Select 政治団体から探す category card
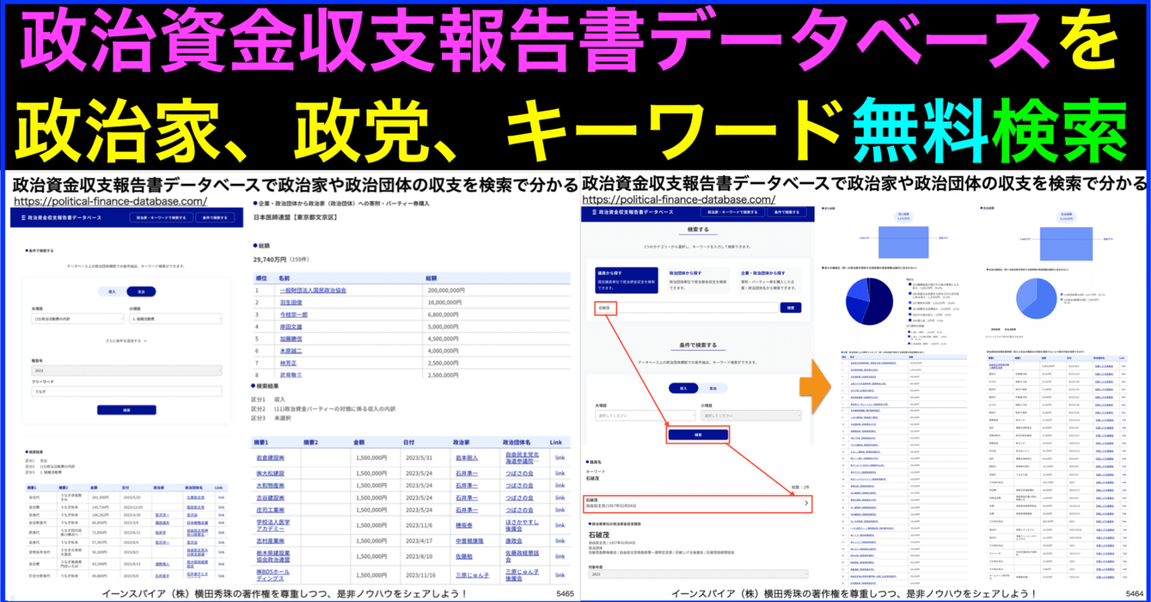This screenshot has height=602, width=1151. [x=698, y=280]
